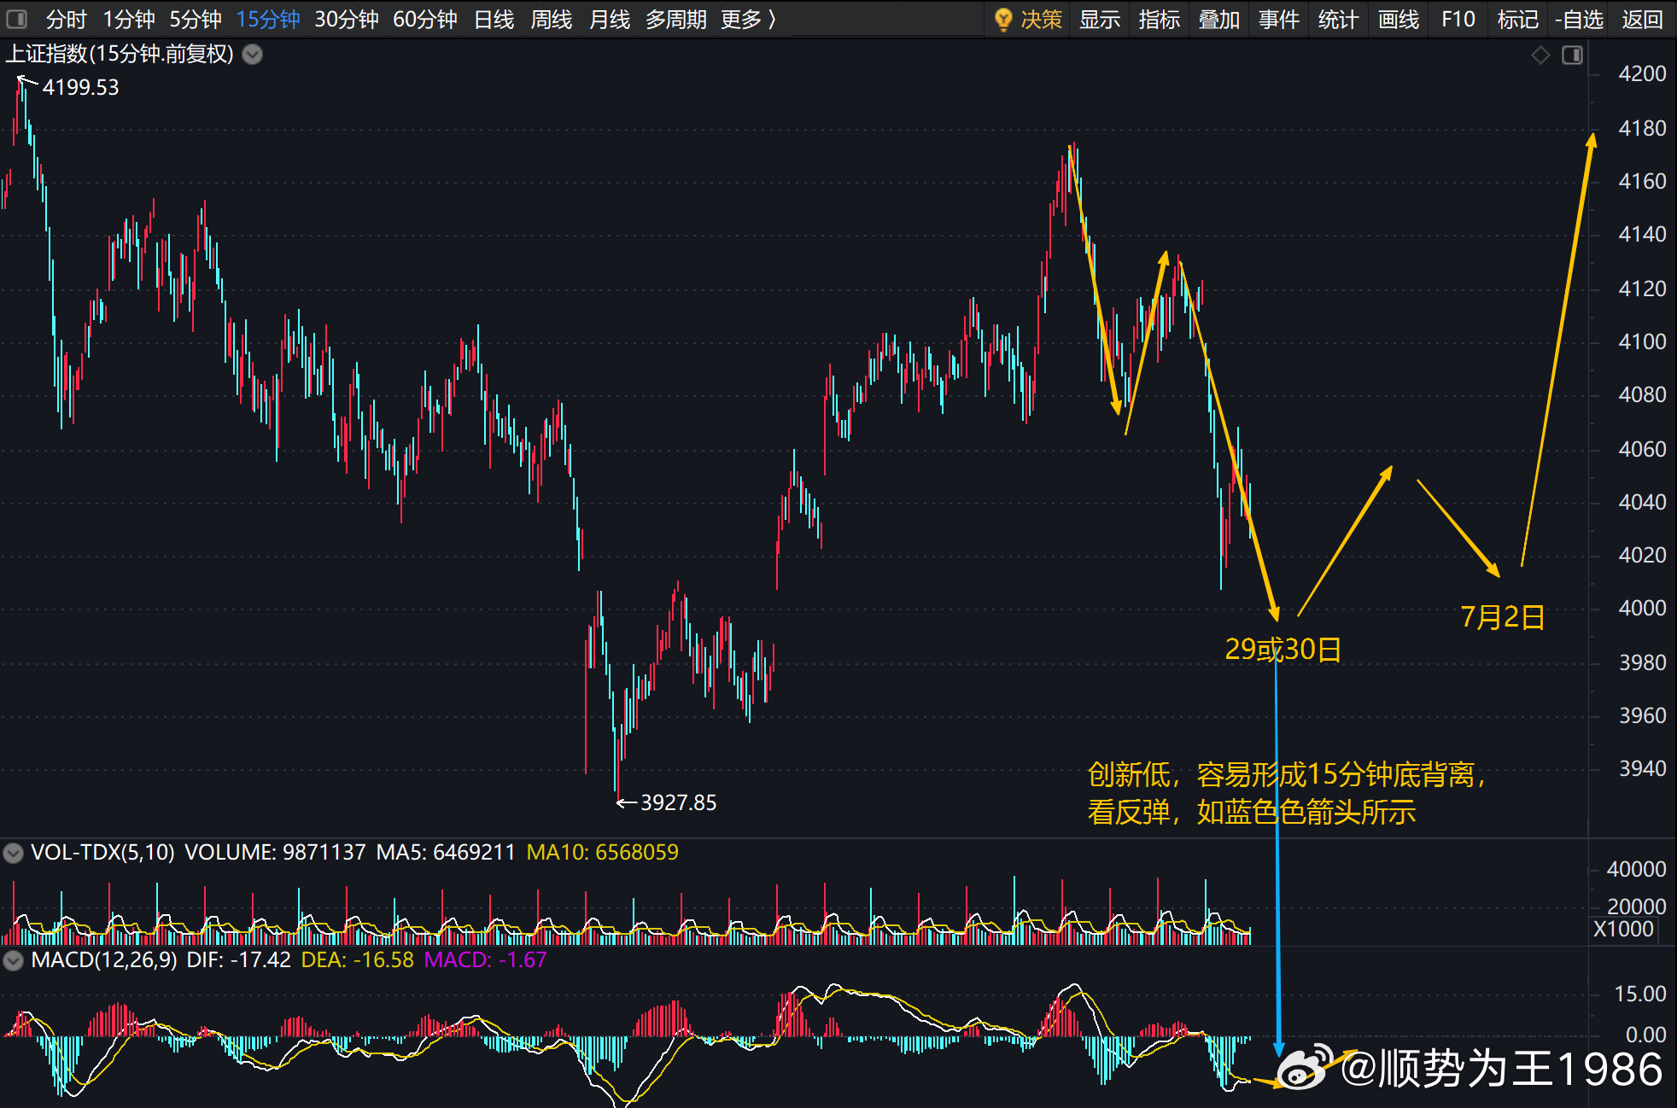Image resolution: width=1677 pixels, height=1108 pixels.
Task: Switch to 日线 daily chart
Action: click(x=494, y=19)
